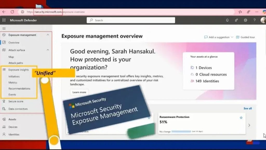Screen dimensions: 266x150
Task: Click the Data connectors icon
Action: point(4,109)
